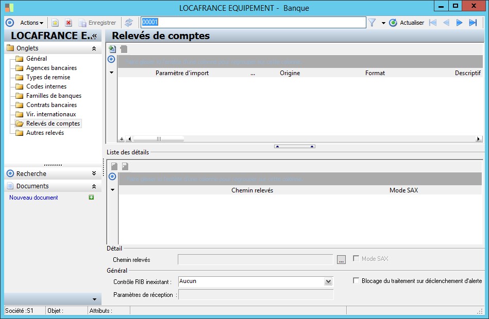Collapse the Documents section
The width and height of the screenshot is (489, 319).
point(94,186)
